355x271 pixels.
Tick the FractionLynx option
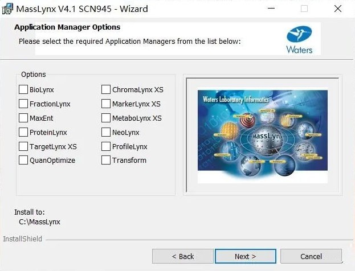point(23,104)
